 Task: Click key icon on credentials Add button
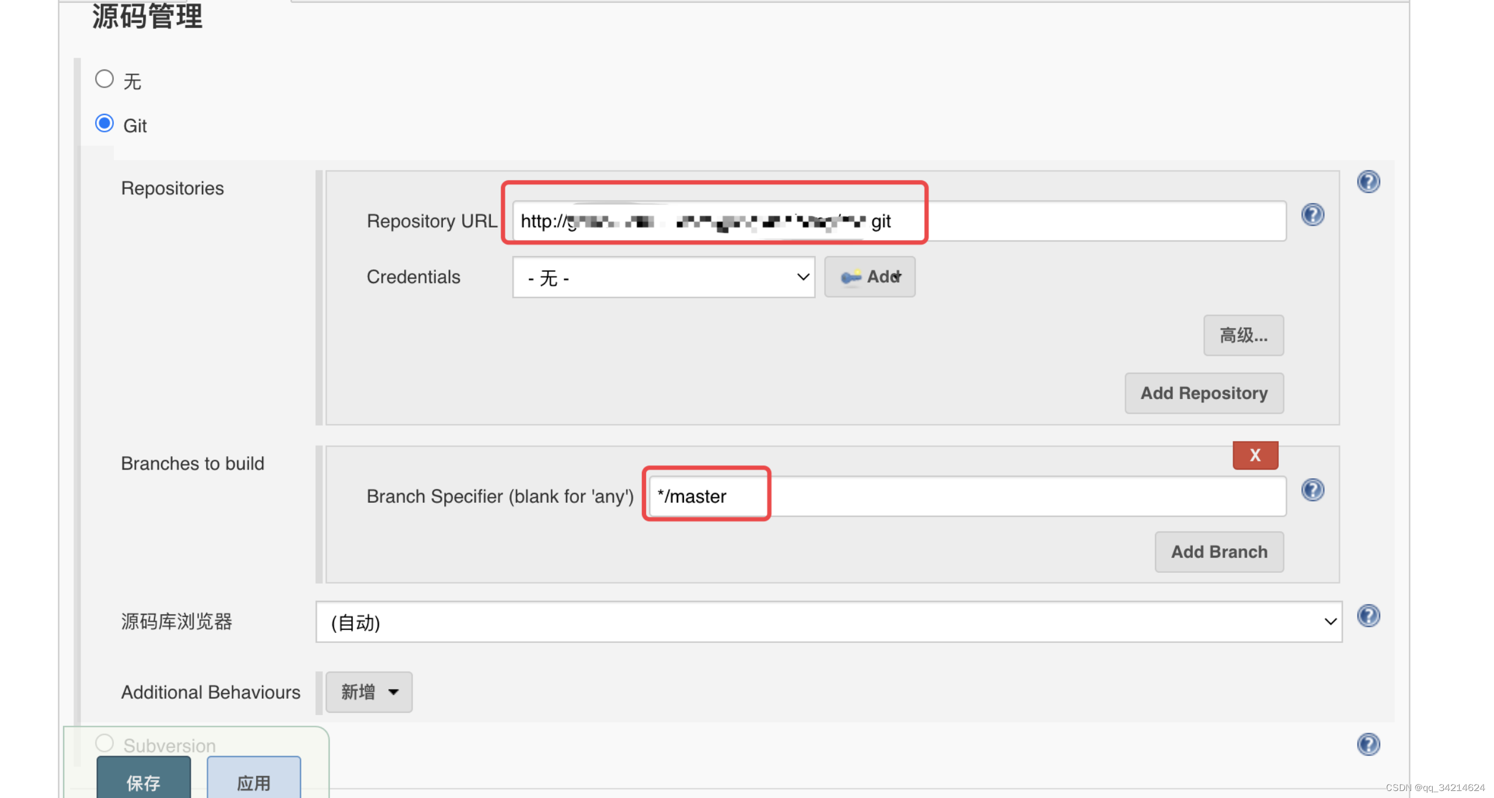pos(850,277)
